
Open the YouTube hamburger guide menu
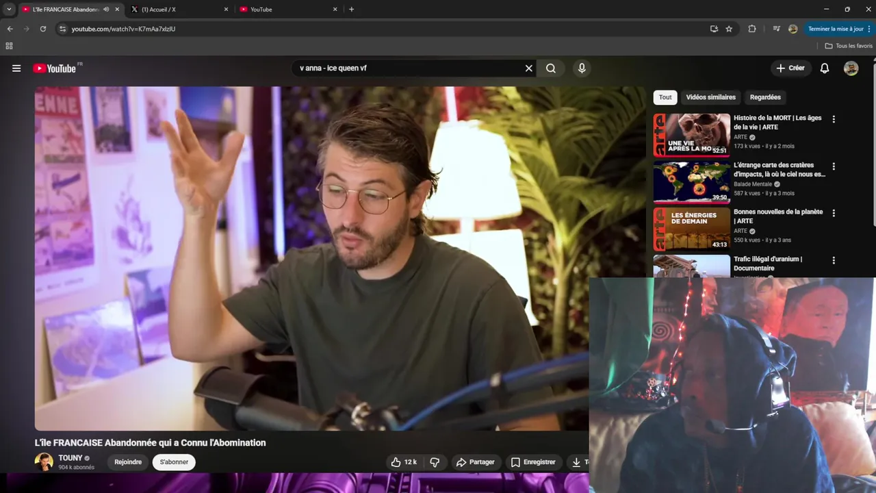[16, 68]
